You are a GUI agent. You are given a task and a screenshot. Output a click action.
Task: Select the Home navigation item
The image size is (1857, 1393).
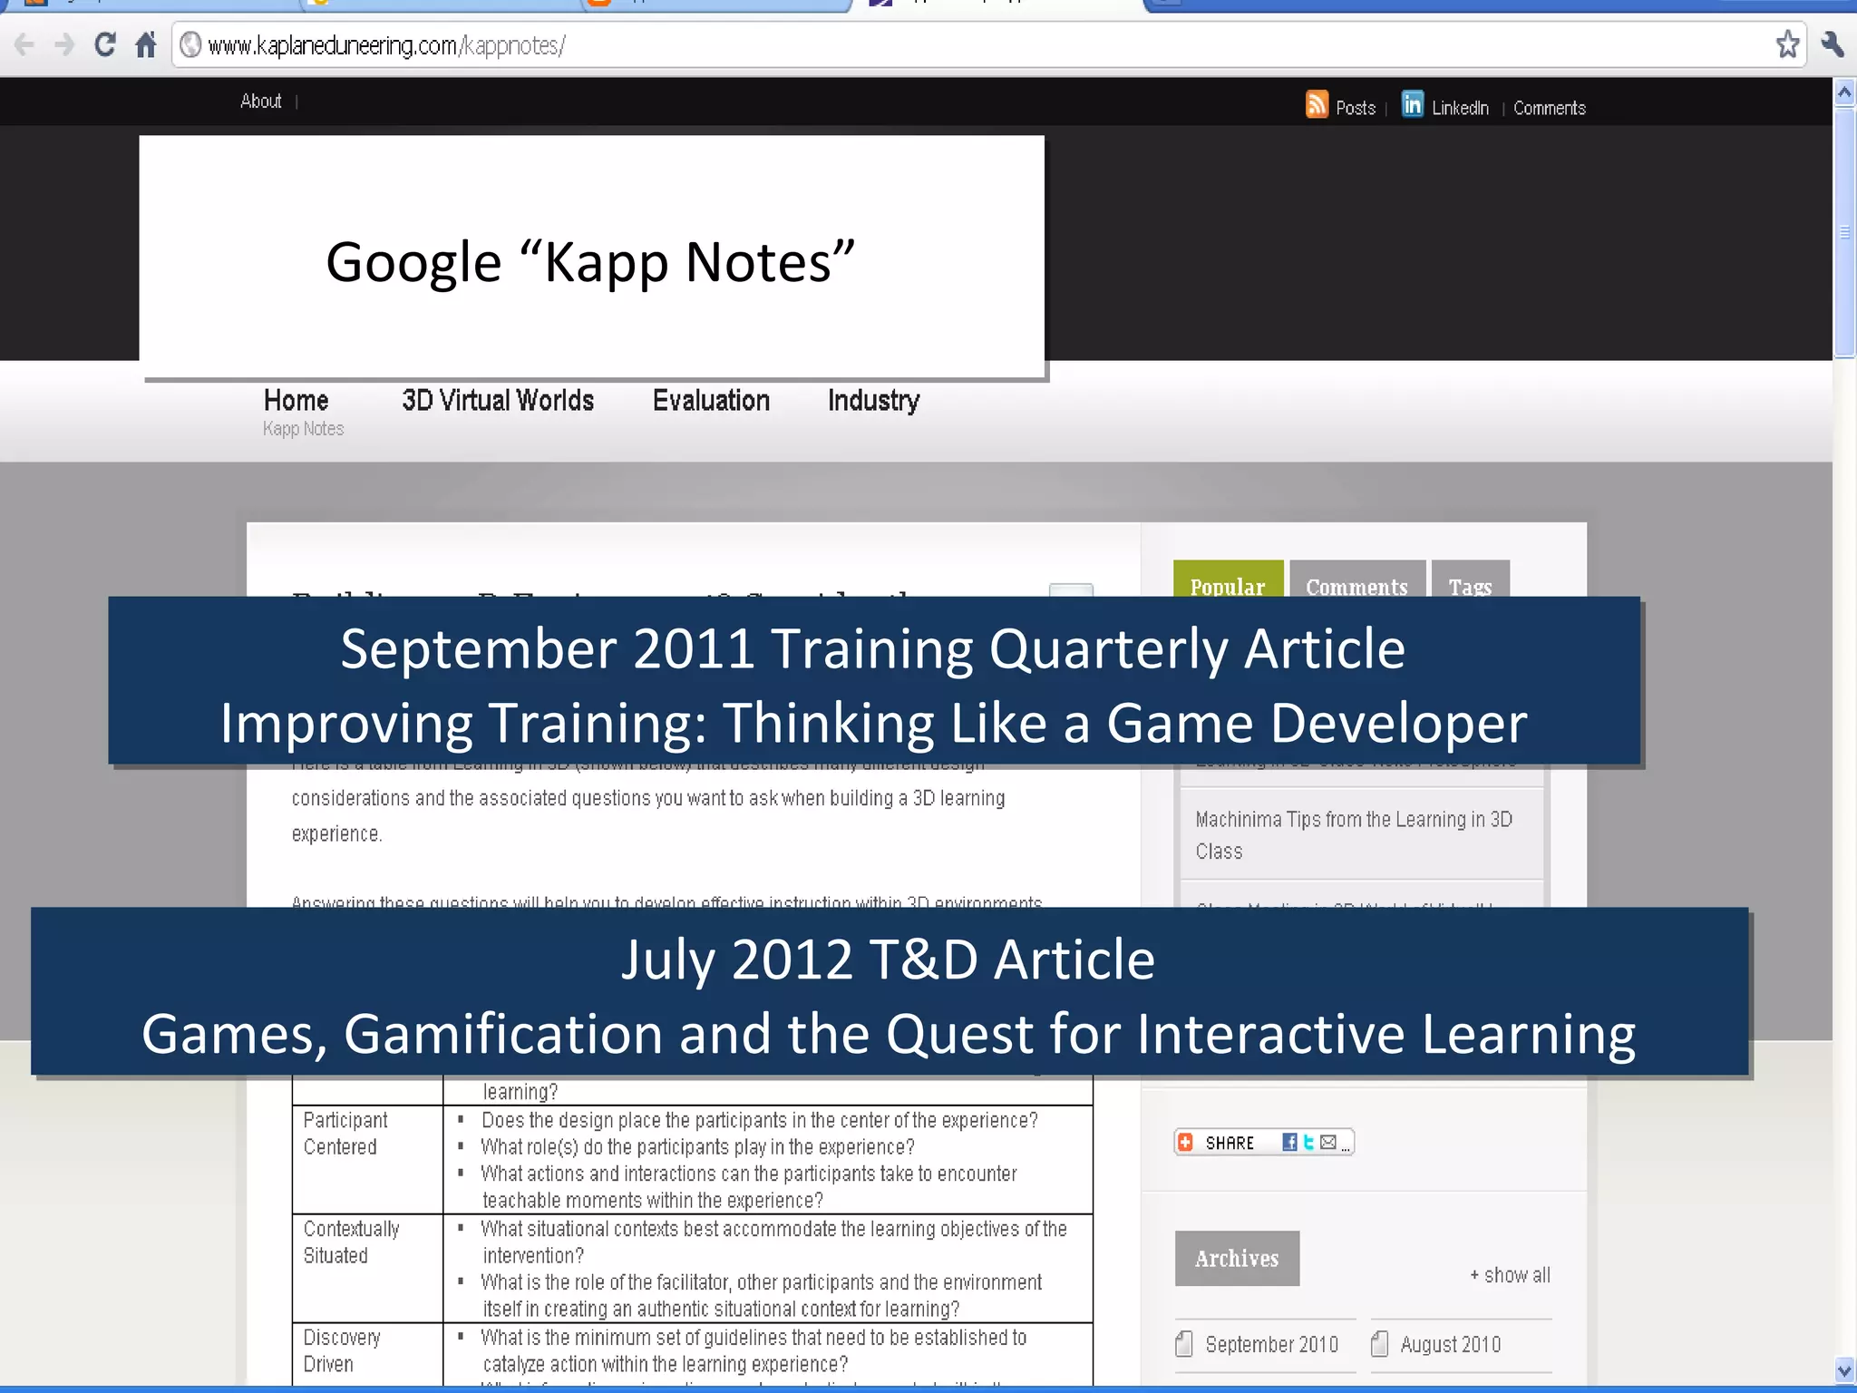tap(296, 400)
